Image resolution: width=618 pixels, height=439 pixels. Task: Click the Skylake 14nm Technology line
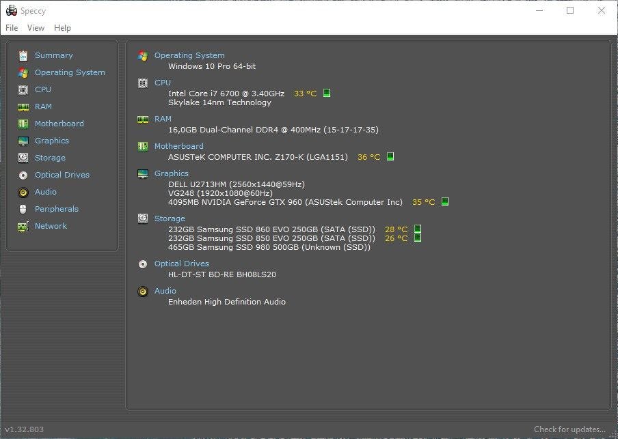(219, 102)
